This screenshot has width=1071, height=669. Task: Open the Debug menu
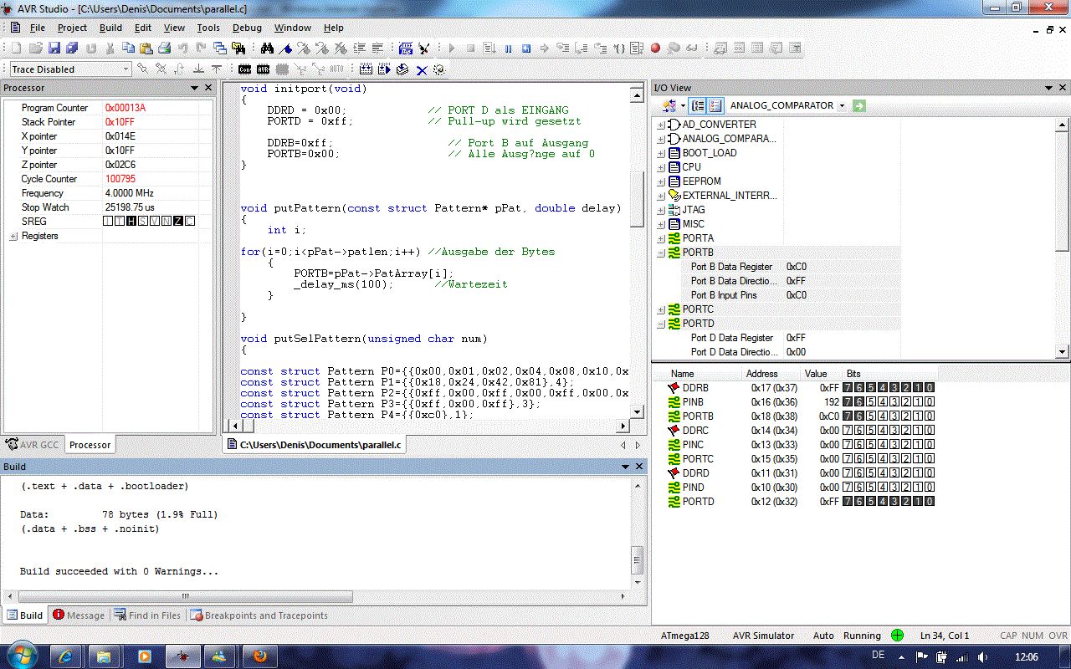(x=247, y=28)
